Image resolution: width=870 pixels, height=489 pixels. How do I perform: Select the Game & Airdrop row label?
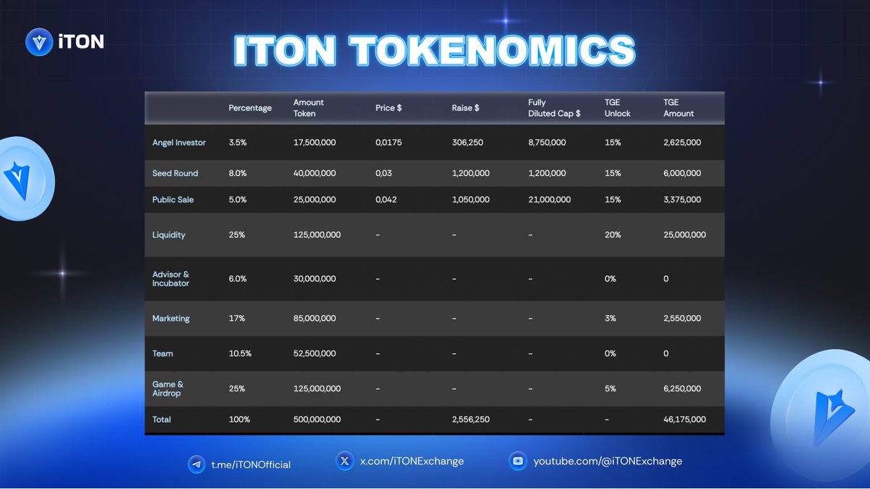(167, 388)
